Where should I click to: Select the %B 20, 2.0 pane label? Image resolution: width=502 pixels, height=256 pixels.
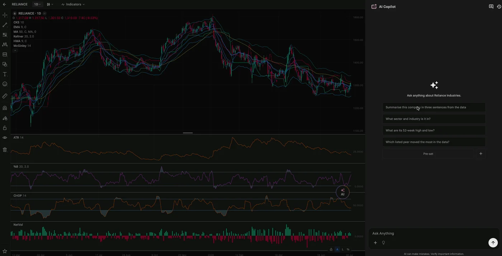click(x=21, y=166)
